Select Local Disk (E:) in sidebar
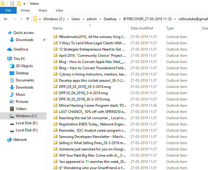Viewport: 208px width, 170px height. click(x=27, y=123)
